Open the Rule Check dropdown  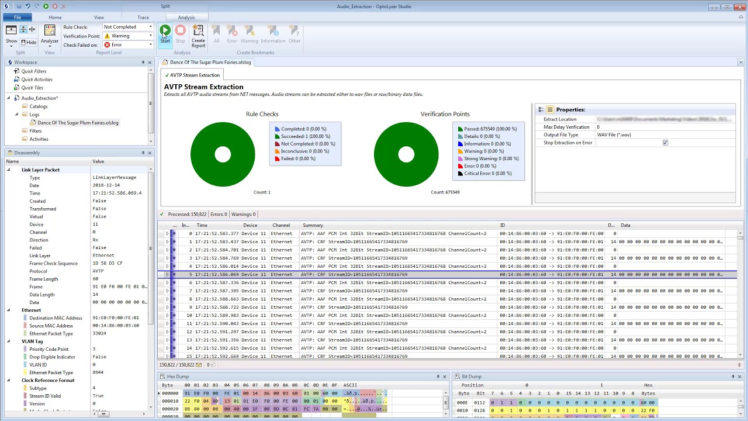[128, 27]
